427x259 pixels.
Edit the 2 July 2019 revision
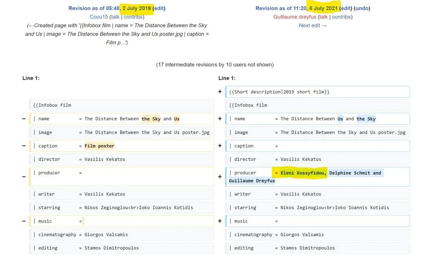click(159, 8)
